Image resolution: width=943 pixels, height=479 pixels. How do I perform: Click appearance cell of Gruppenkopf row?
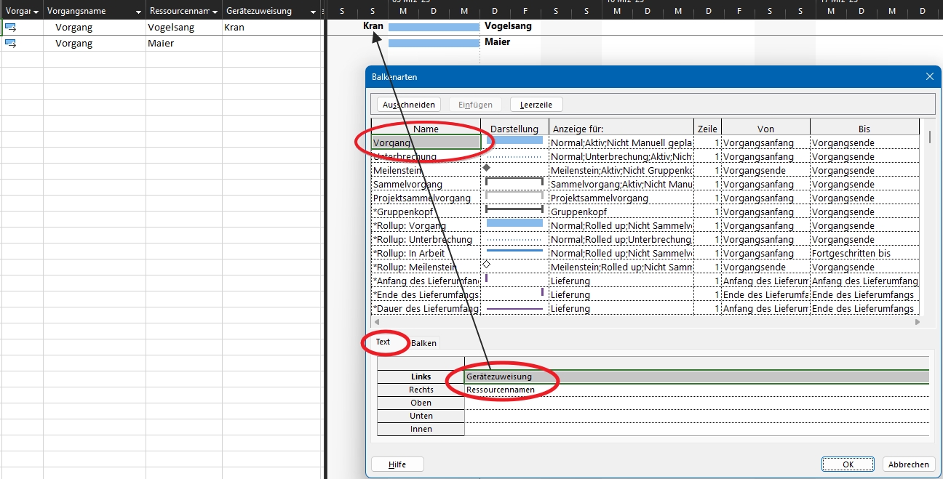(x=514, y=212)
